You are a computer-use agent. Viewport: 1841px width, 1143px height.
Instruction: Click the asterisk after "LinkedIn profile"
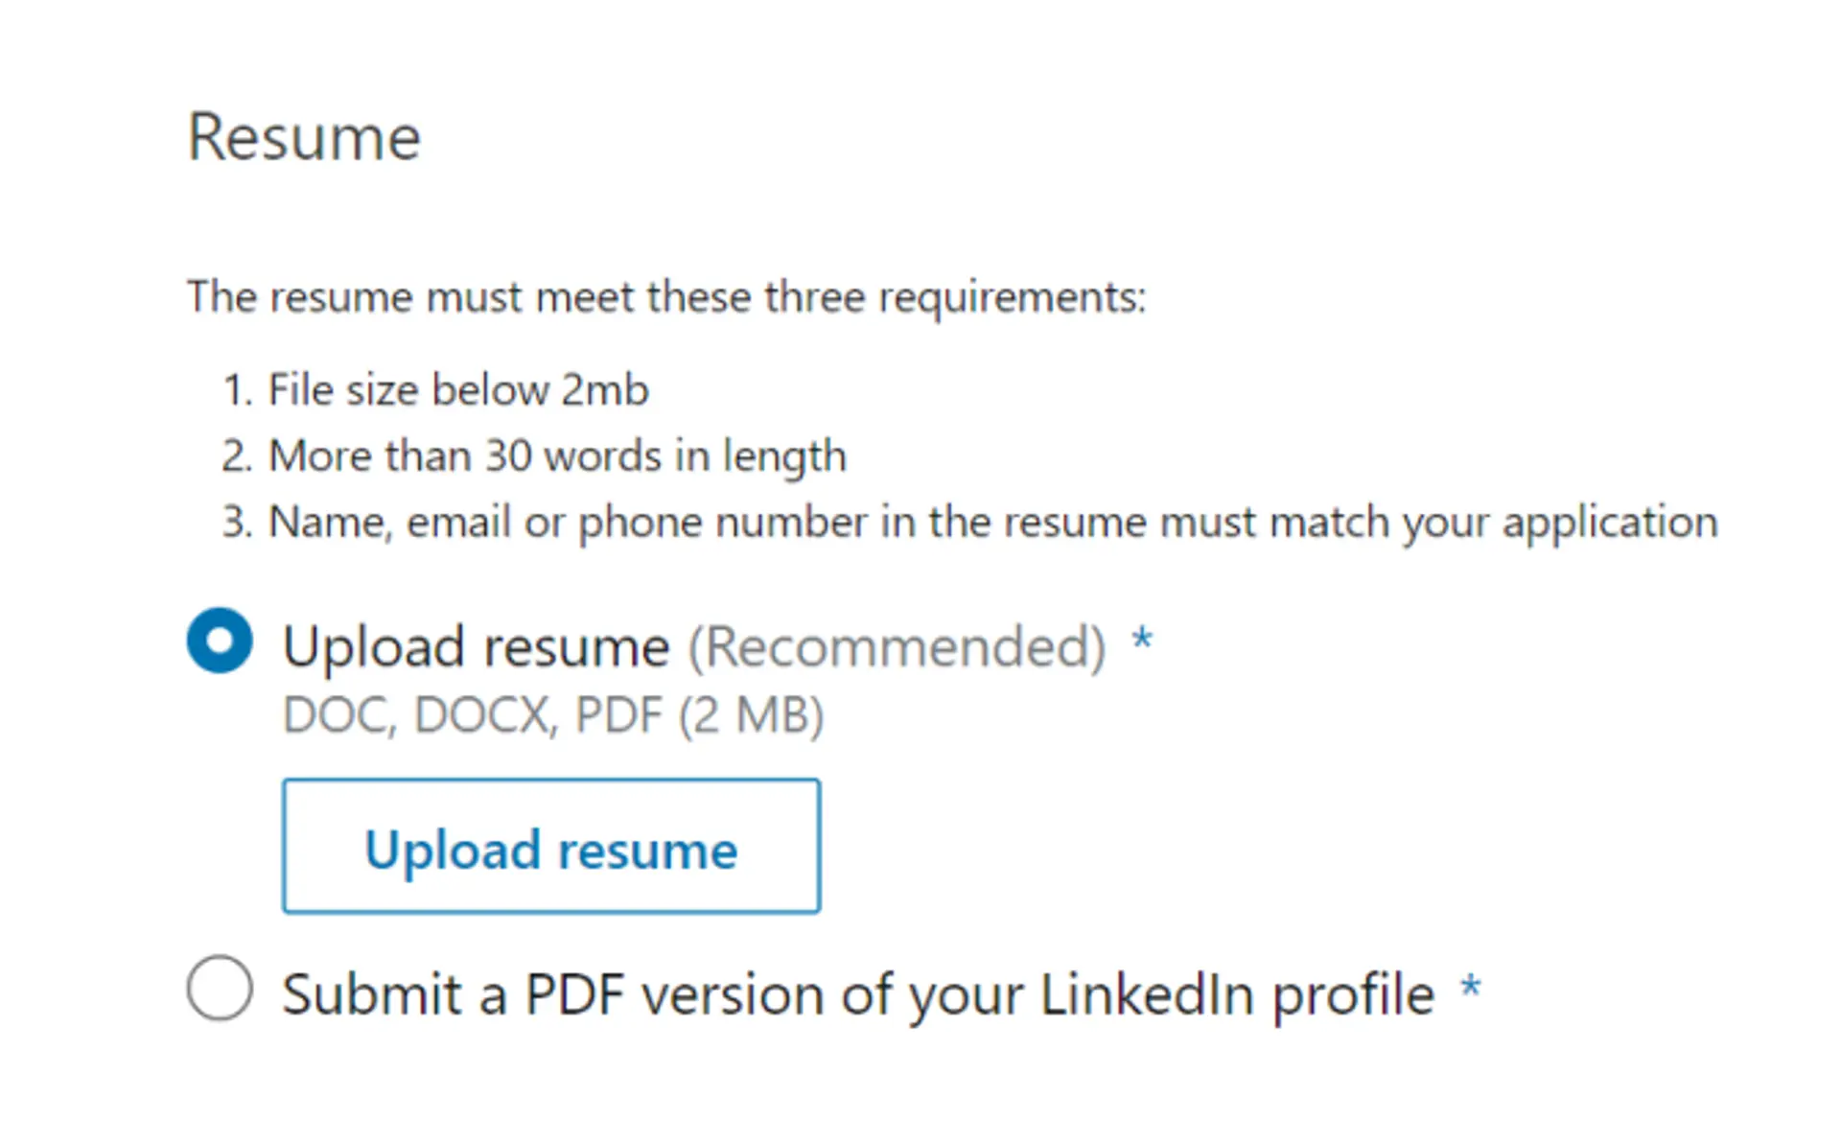(x=1470, y=987)
